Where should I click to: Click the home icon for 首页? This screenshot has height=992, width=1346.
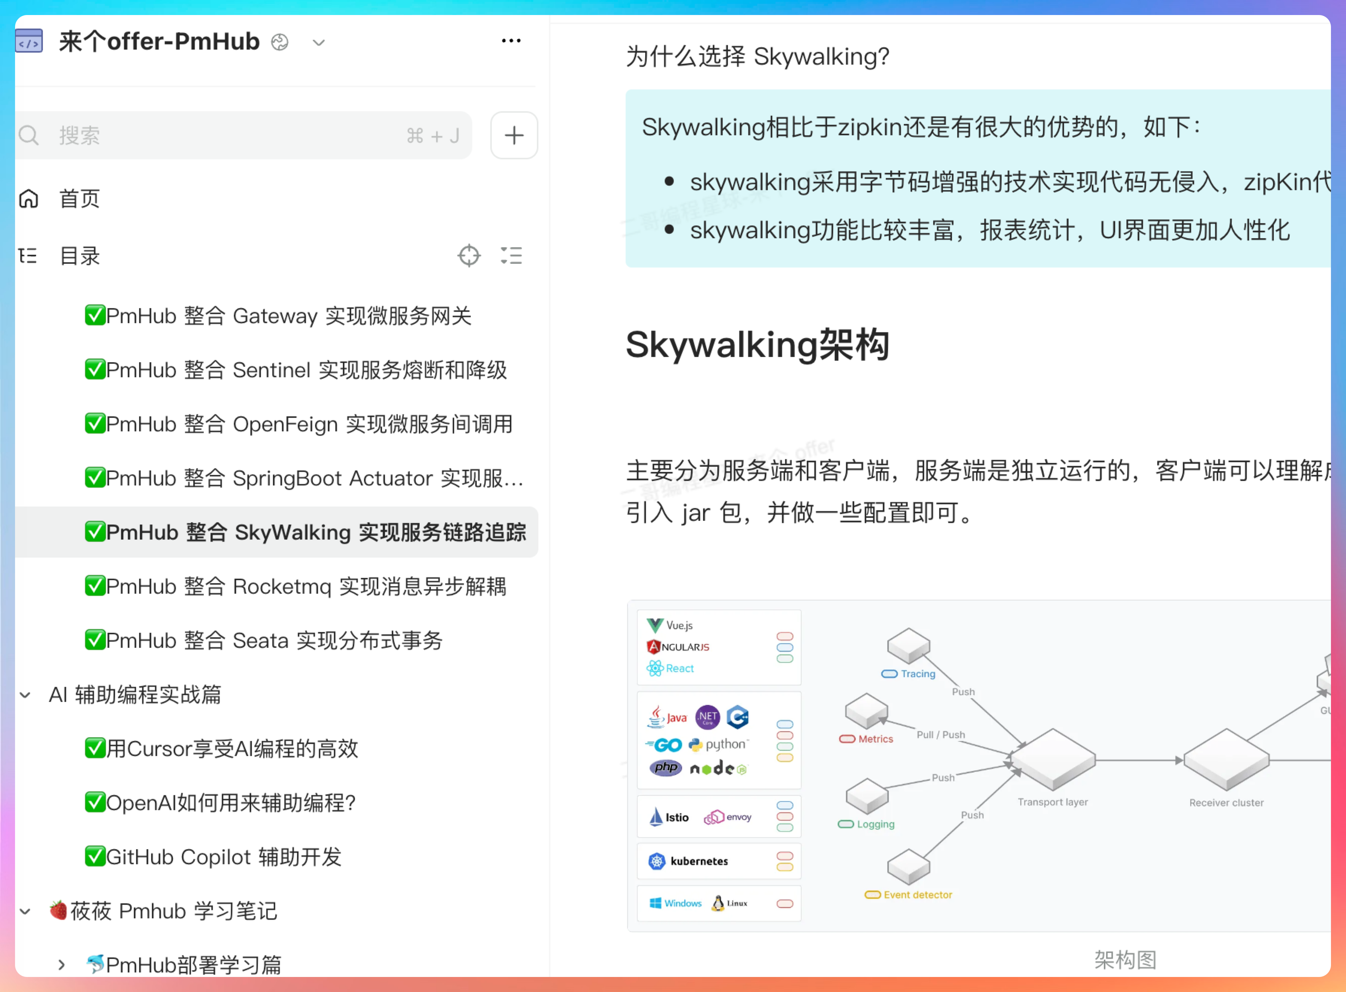(x=29, y=198)
